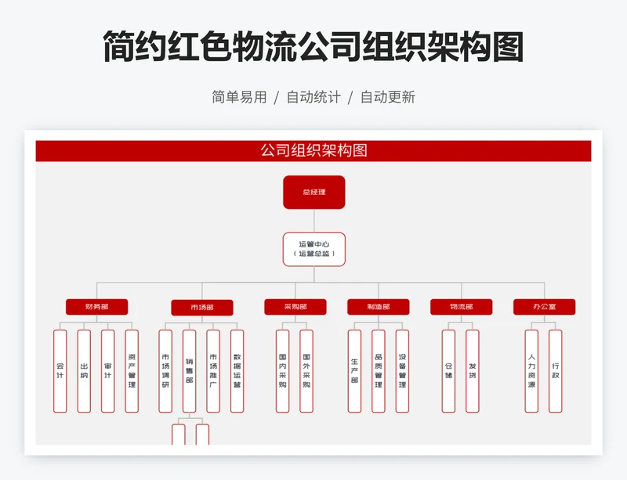Select the 仓储 vertical box
This screenshot has height=480, width=627.
[448, 370]
